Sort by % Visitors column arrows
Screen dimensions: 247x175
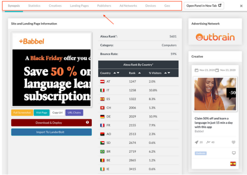click(167, 73)
